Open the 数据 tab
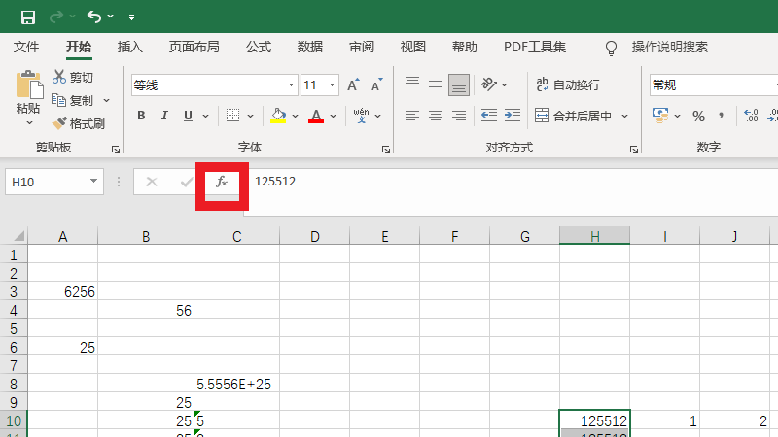778x437 pixels. click(310, 47)
